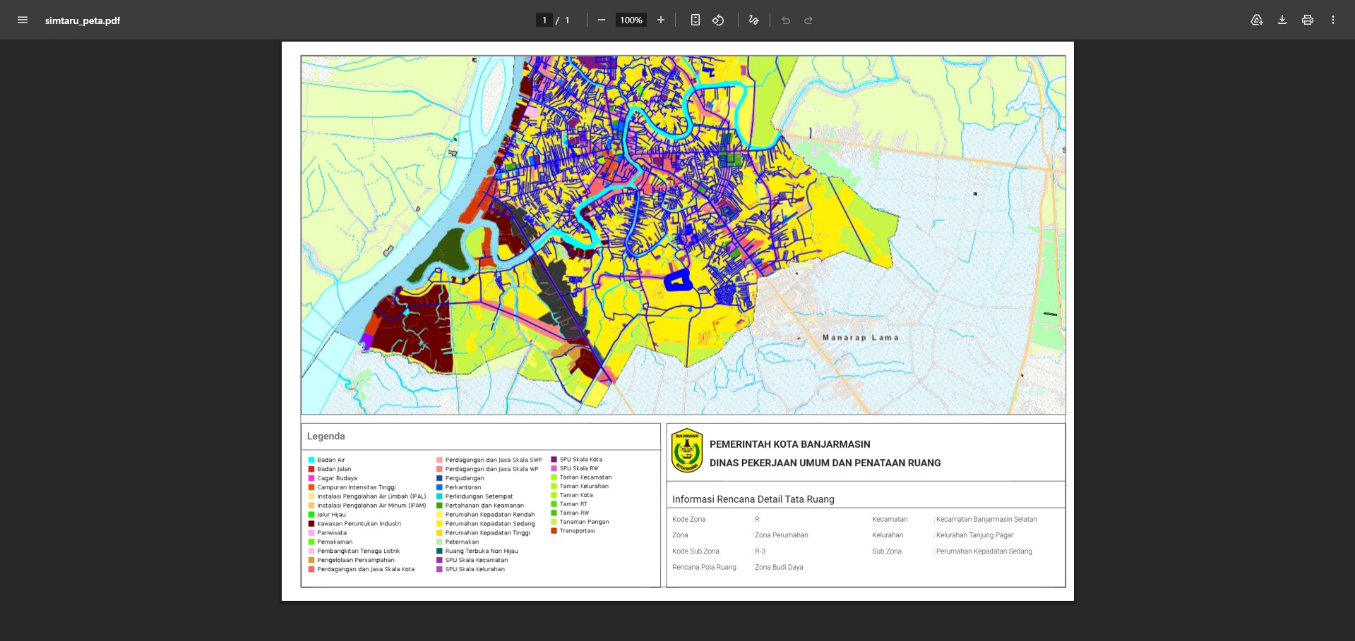Click the page number input field
The height and width of the screenshot is (641, 1355).
pyautogui.click(x=544, y=20)
